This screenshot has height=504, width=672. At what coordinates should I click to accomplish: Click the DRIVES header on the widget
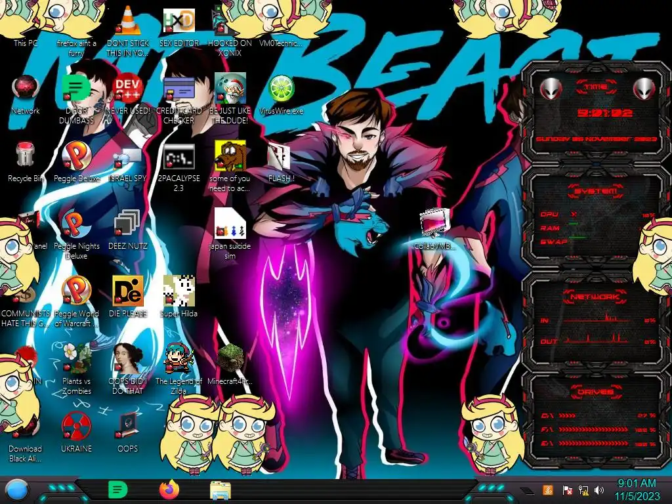pyautogui.click(x=596, y=392)
